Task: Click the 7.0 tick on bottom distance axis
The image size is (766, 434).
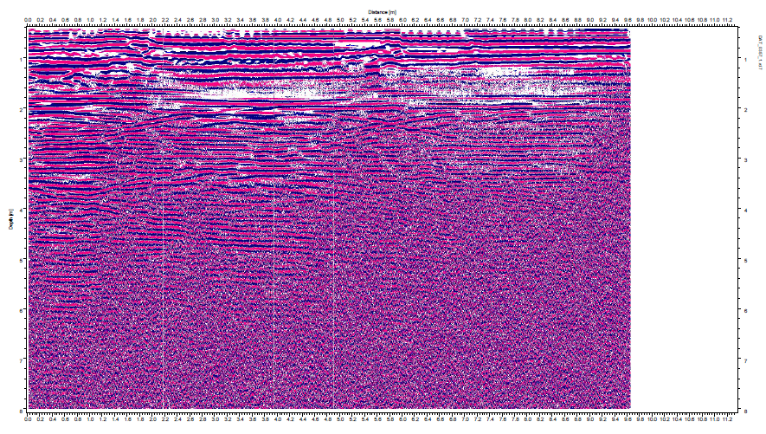Action: pyautogui.click(x=466, y=418)
